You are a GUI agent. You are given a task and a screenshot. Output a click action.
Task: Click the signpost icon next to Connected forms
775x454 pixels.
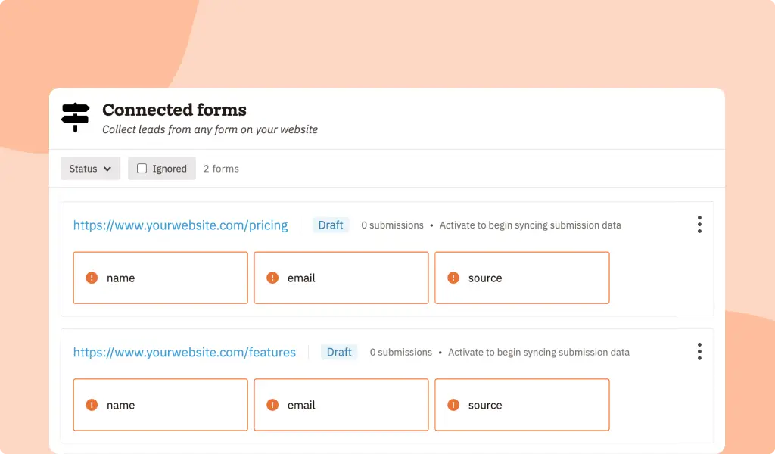pyautogui.click(x=75, y=118)
